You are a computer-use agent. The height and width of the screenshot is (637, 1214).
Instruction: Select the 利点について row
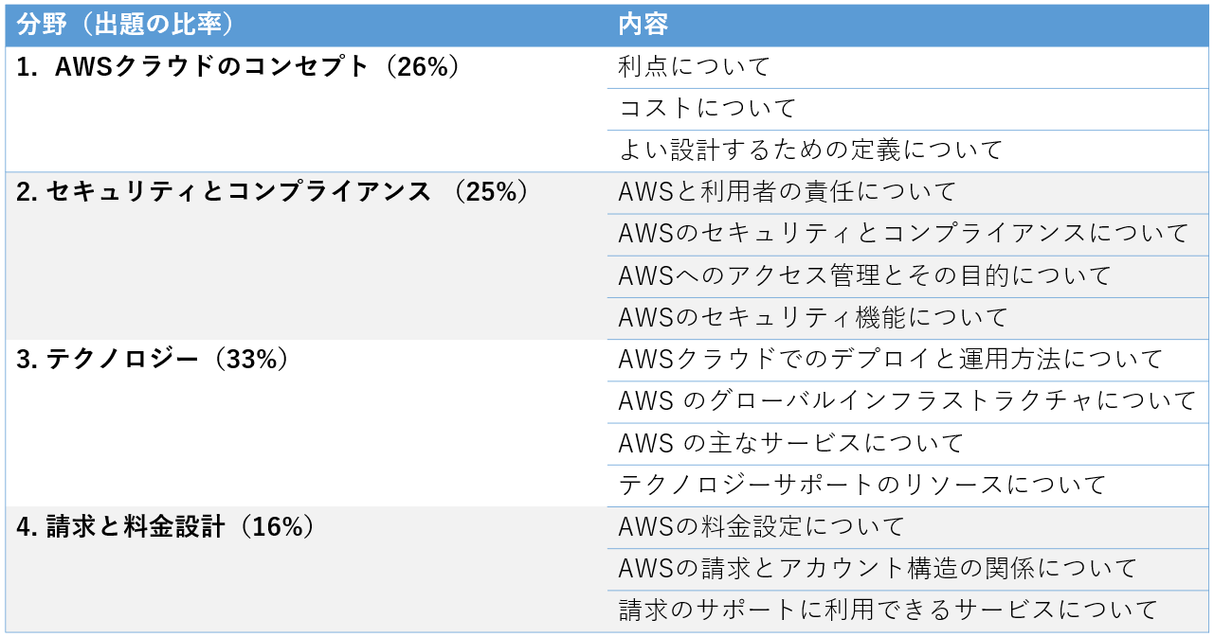[x=908, y=67]
